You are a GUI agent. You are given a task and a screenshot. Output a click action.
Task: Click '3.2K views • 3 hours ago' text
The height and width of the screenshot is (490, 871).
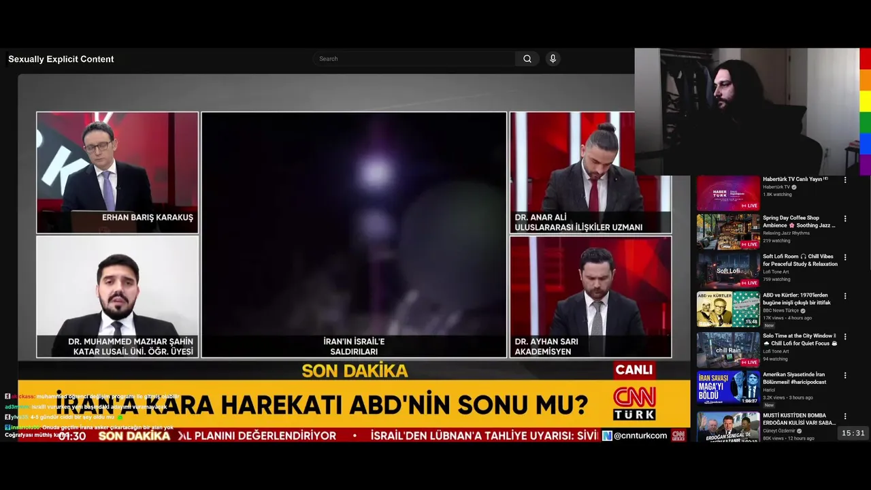(x=788, y=397)
